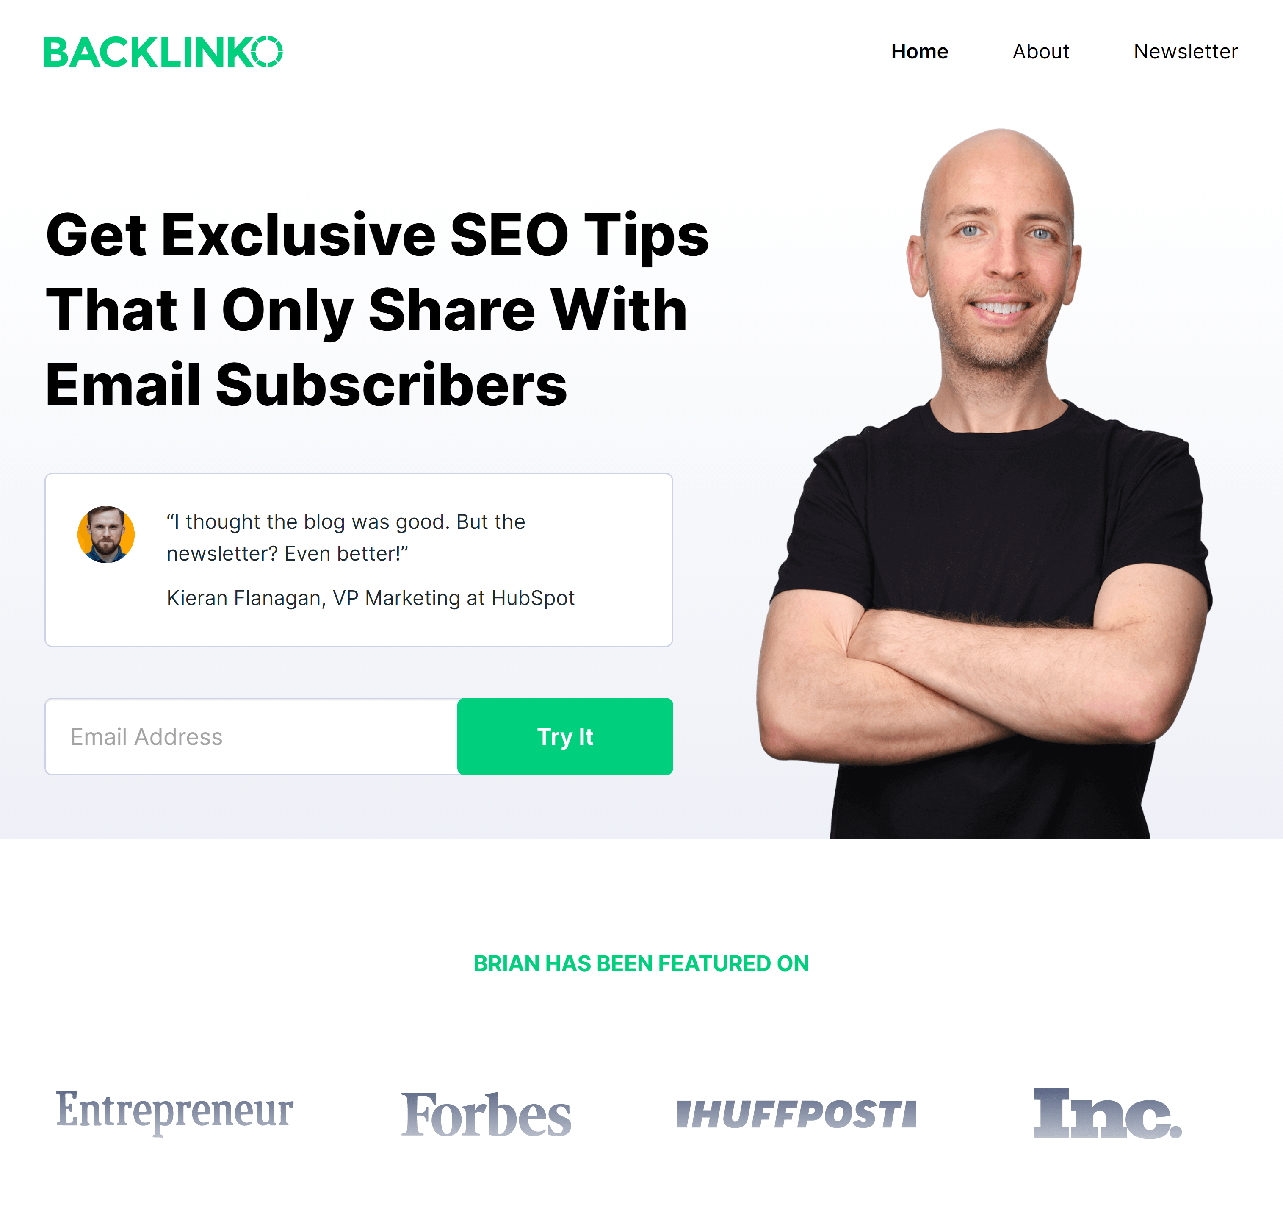1283x1205 pixels.
Task: Click the Brian featured section heading
Action: (641, 965)
